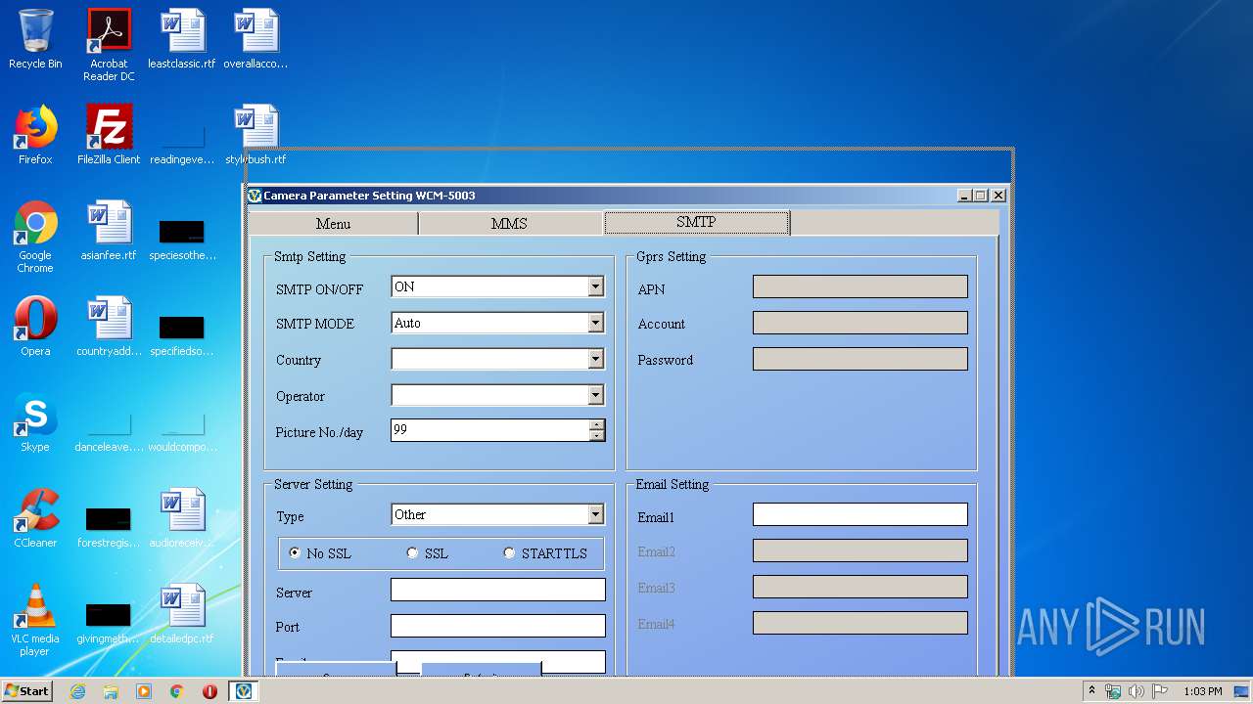Click the Chrome icon in taskbar
The height and width of the screenshot is (704, 1253).
point(177,691)
